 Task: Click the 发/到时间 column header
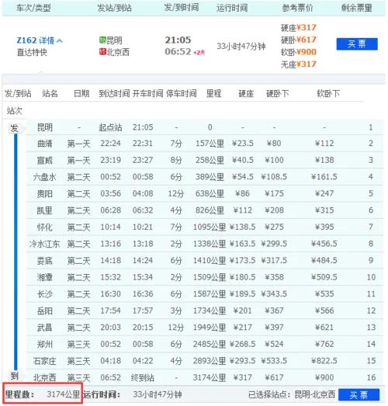click(x=181, y=8)
